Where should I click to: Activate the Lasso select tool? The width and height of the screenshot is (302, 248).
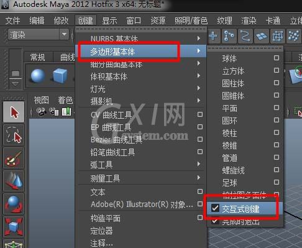[x=14, y=135]
